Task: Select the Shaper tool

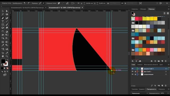Action: [x=3, y=28]
